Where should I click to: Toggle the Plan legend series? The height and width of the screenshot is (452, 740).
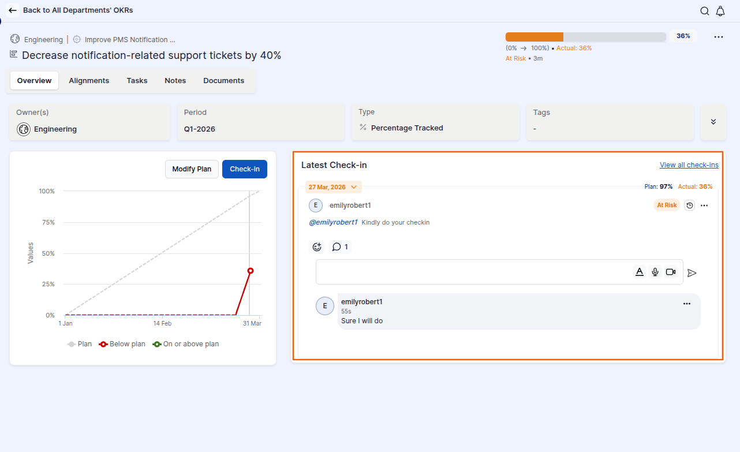pos(80,344)
